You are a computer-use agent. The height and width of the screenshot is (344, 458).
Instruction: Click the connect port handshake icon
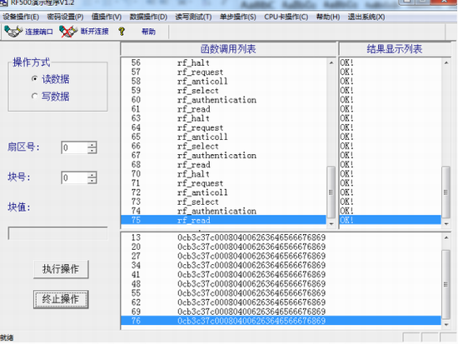pos(13,32)
